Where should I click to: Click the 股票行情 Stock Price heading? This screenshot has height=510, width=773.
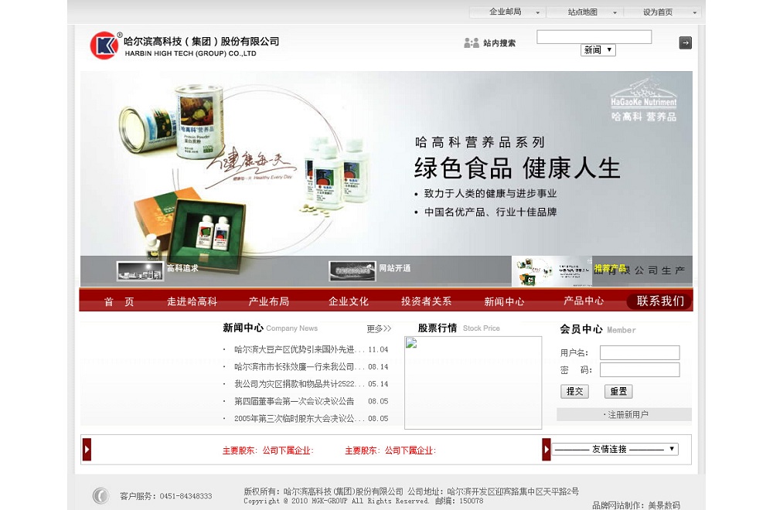[459, 328]
